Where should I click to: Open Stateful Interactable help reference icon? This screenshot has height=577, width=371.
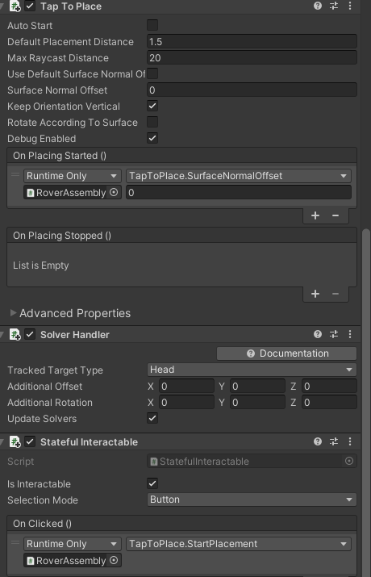(x=318, y=441)
